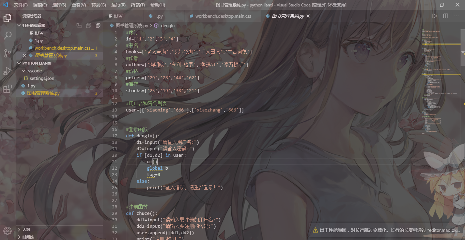
Task: Open 选择(S) menu
Action: 59,5
